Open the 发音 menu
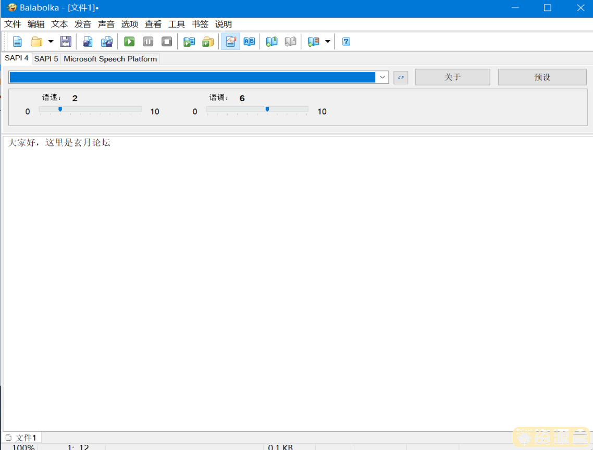593x450 pixels. tap(83, 24)
